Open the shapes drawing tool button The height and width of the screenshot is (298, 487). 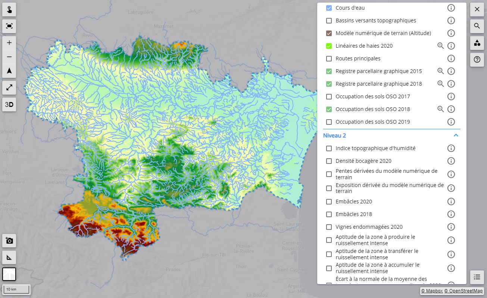click(477, 43)
